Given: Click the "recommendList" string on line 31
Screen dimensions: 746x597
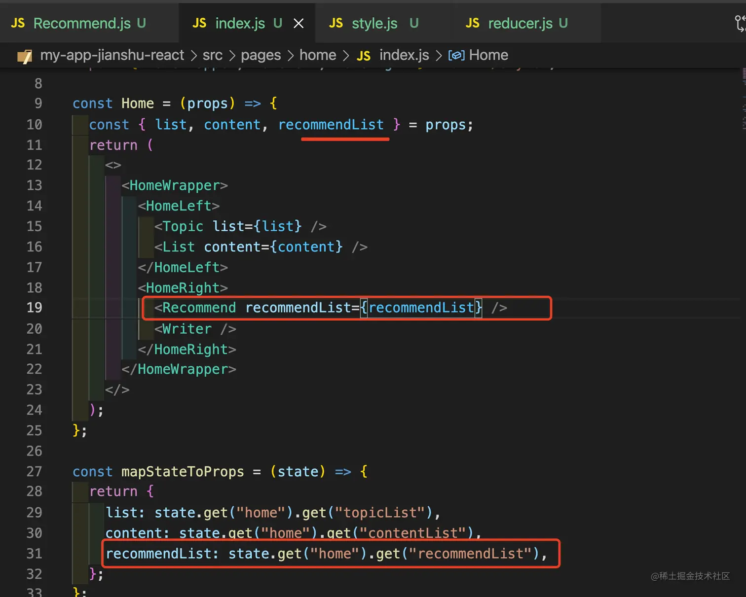Looking at the screenshot, I should 471,554.
